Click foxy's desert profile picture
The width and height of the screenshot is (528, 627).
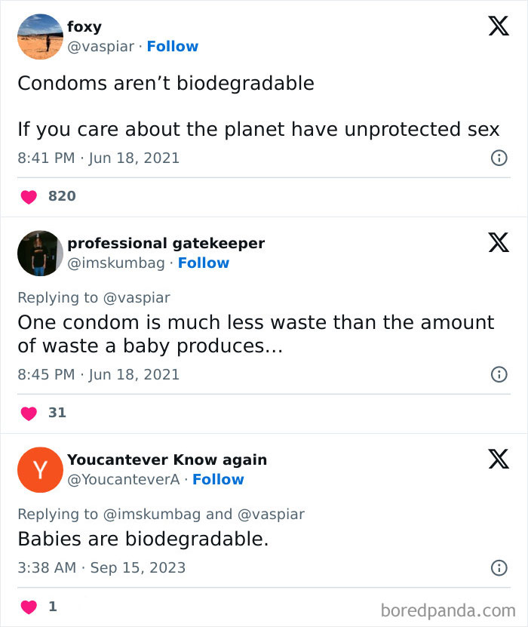coord(39,36)
